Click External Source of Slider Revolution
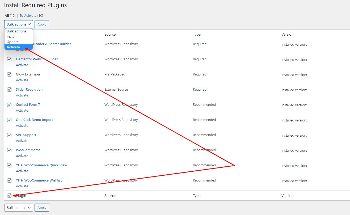The image size is (350, 215). pos(116,89)
